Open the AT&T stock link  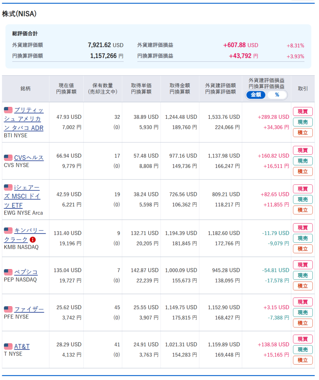pos(22,346)
